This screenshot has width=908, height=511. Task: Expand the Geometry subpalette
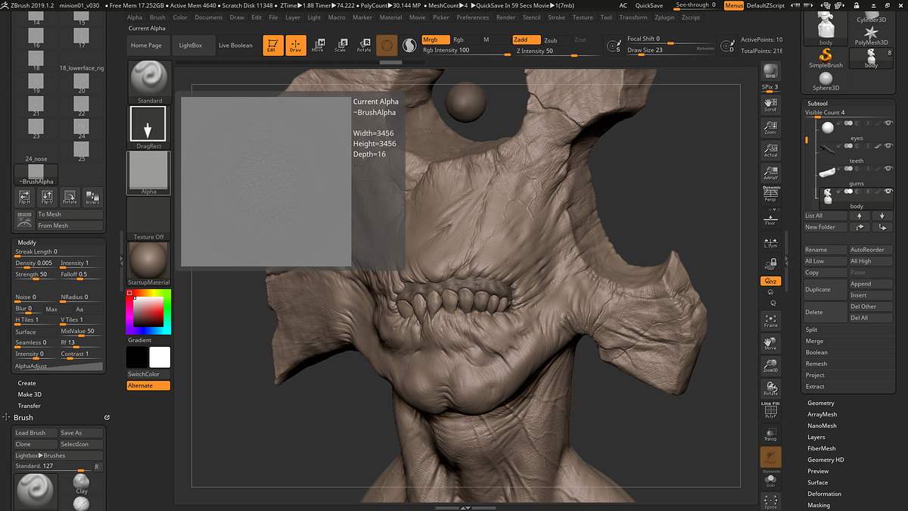[820, 403]
